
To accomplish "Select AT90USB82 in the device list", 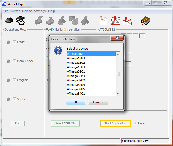I will click(x=91, y=54).
